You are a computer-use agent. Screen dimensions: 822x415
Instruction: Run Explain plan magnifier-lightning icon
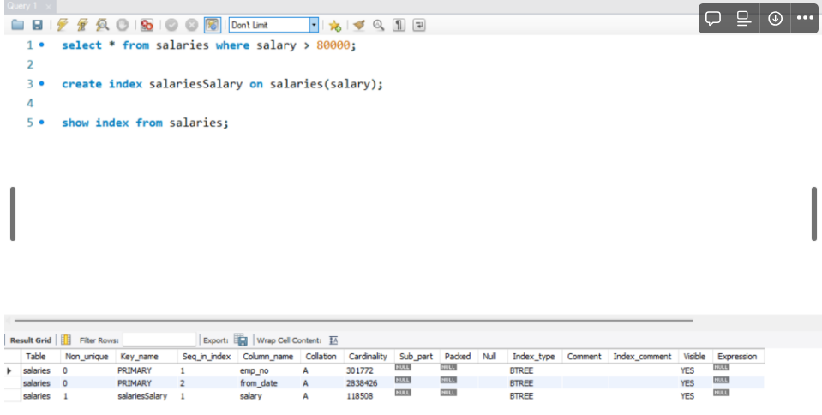pos(102,25)
